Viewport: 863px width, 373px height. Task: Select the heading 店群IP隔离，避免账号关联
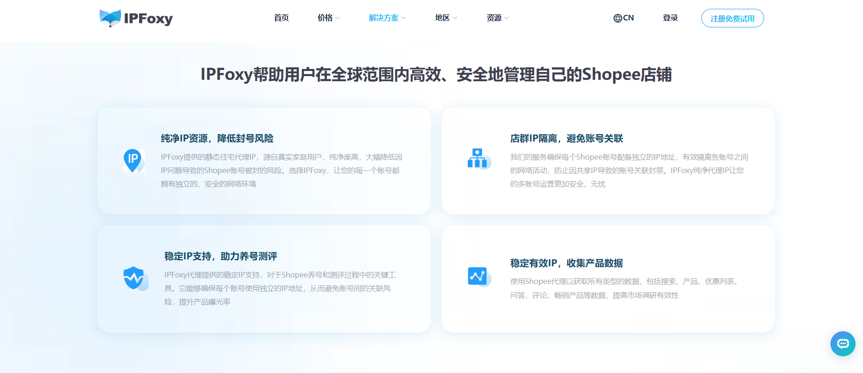point(567,138)
